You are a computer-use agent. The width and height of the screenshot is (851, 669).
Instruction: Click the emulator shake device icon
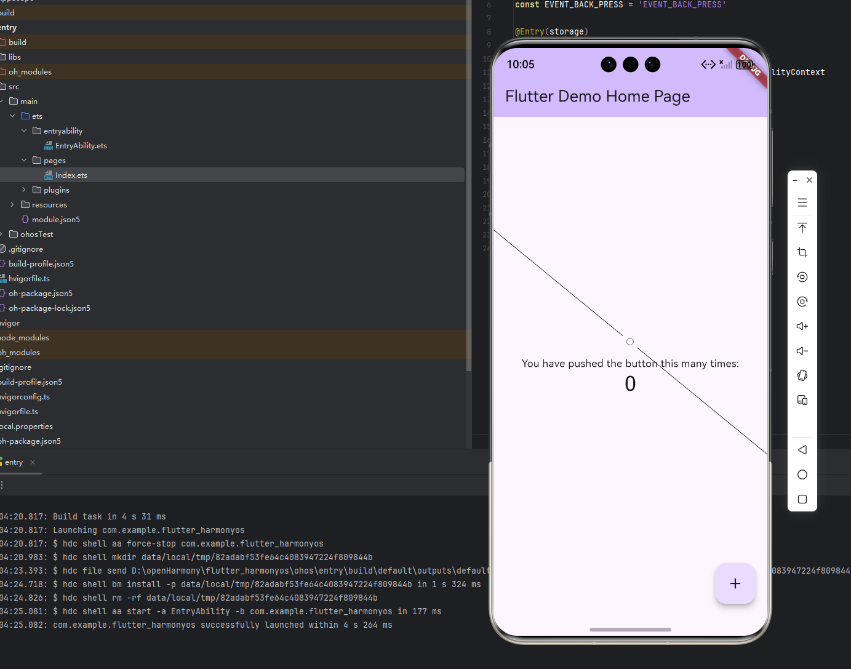point(802,375)
